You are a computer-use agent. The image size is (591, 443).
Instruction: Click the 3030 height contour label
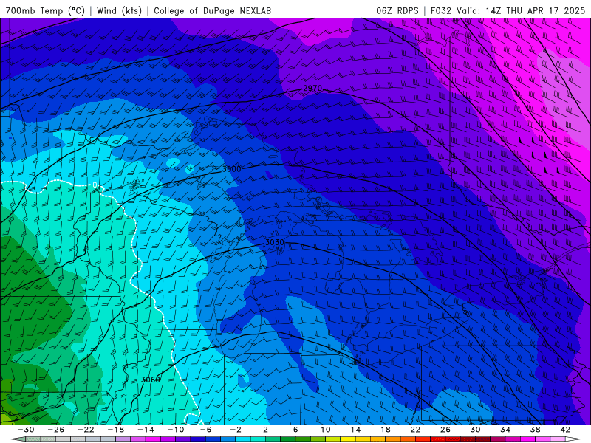coord(274,242)
